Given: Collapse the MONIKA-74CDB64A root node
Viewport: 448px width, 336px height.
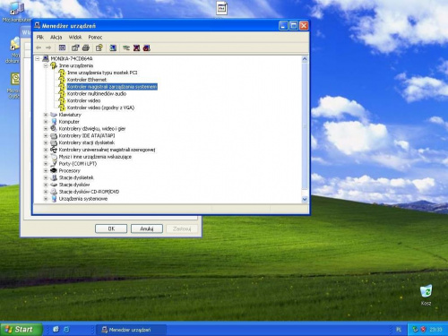Looking at the screenshot, I should pyautogui.click(x=38, y=58).
